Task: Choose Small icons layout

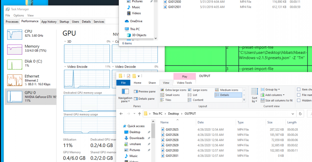Action: pyautogui.click(x=170, y=95)
